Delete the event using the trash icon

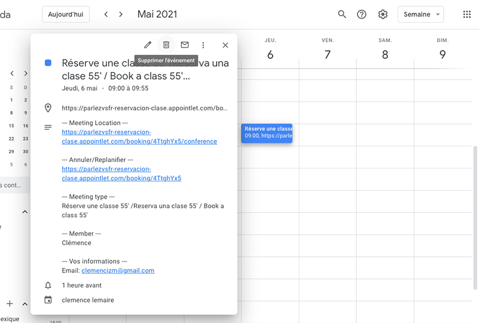[166, 45]
